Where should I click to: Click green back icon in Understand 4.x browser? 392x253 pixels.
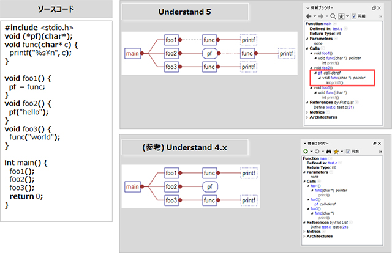point(306,150)
